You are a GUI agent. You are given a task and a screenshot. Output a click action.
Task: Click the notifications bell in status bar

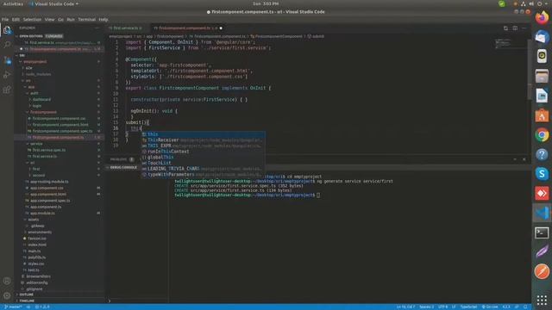(525, 307)
